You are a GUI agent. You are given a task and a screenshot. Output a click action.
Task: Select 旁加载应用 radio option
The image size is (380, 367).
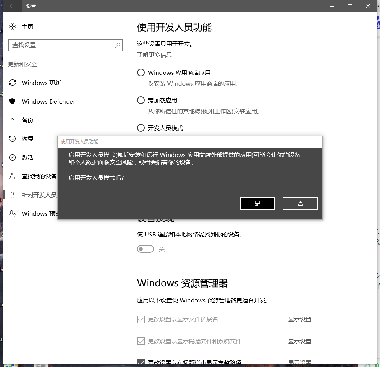coord(141,100)
